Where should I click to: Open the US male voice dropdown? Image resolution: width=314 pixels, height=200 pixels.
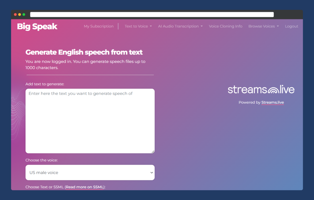click(x=90, y=173)
